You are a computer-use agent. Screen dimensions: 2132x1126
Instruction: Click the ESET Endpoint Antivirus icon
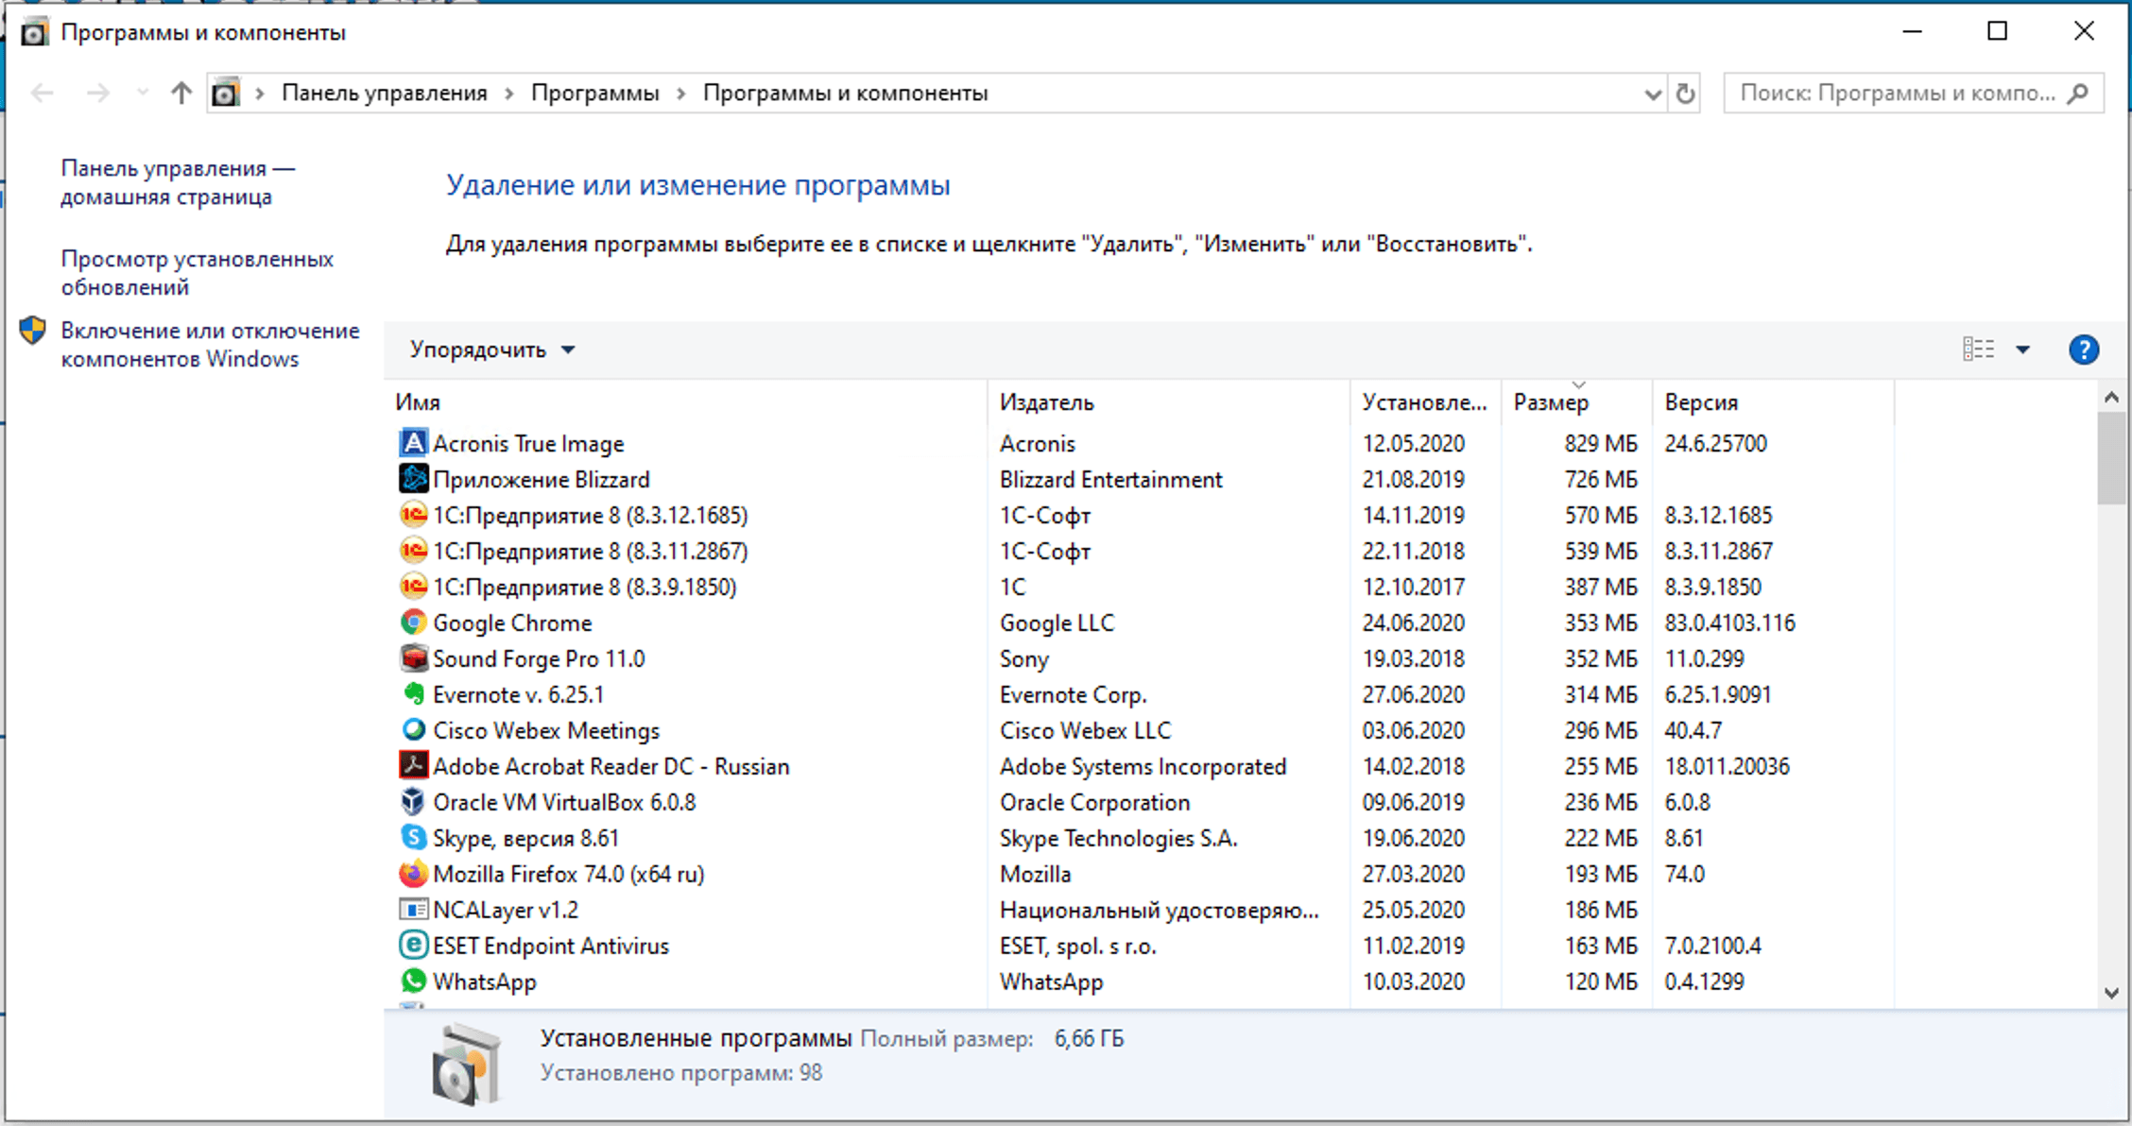413,946
